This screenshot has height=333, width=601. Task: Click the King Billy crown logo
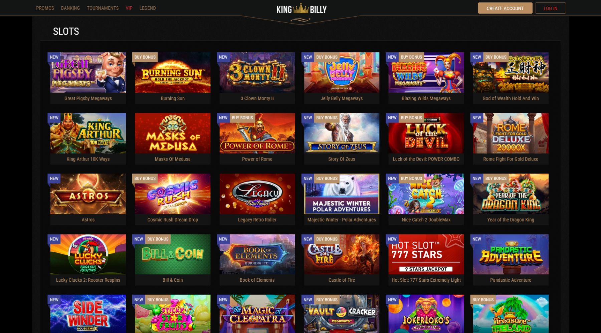point(301,9)
